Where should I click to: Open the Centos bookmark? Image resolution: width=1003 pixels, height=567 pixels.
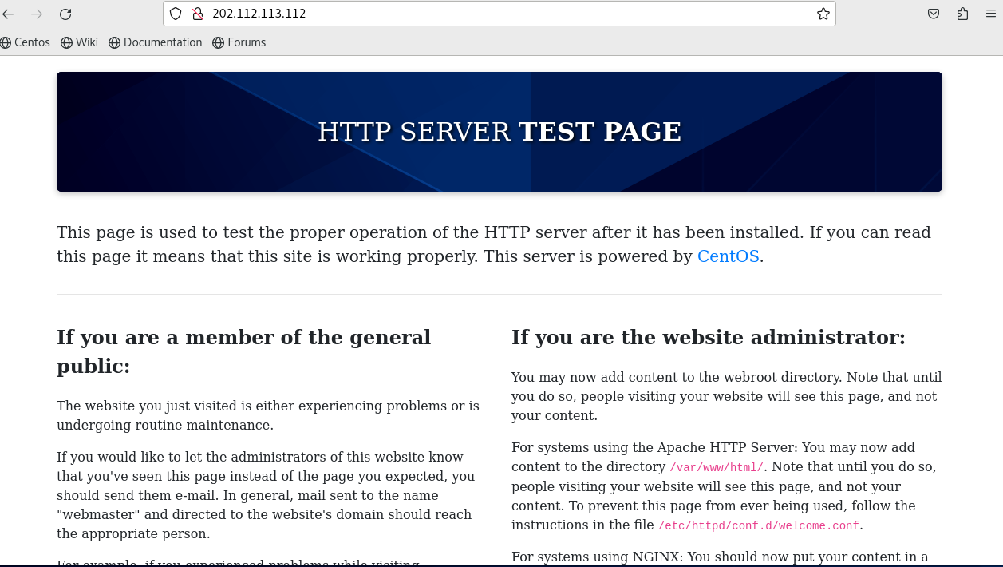point(26,42)
